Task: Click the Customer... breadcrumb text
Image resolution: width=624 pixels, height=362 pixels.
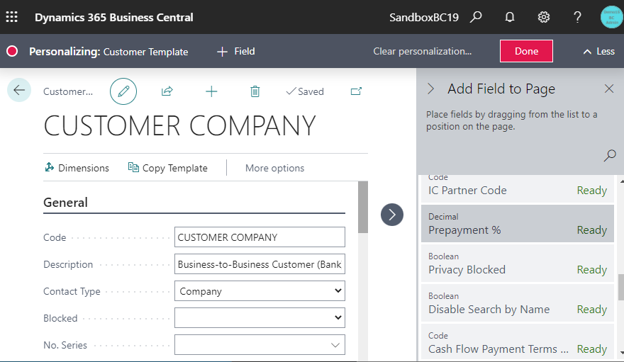Action: click(x=68, y=91)
